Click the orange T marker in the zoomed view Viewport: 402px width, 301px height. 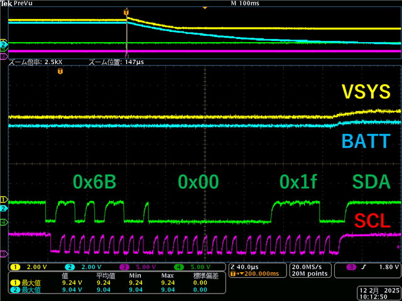click(60, 71)
